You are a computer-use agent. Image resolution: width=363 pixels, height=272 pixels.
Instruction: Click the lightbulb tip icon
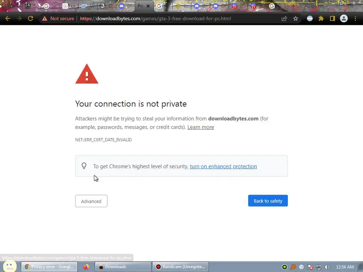click(84, 166)
